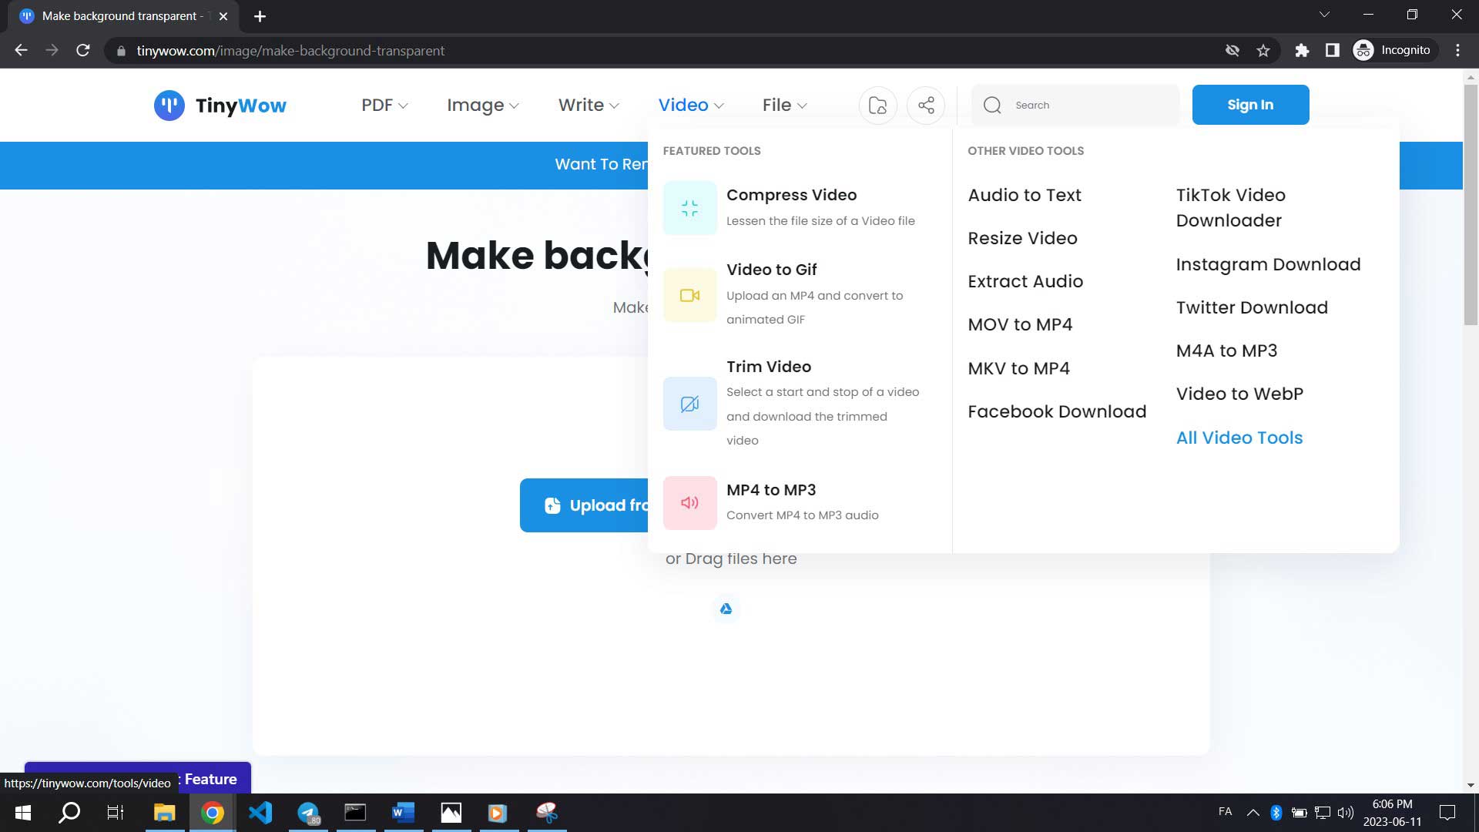Click the taskbar volume icon
The image size is (1479, 832).
click(1346, 813)
